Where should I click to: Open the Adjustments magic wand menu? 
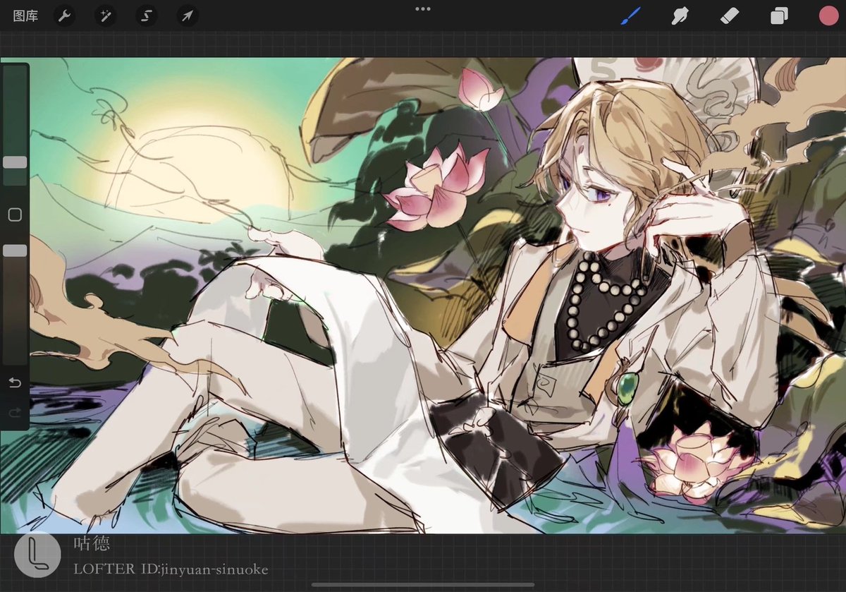[106, 16]
